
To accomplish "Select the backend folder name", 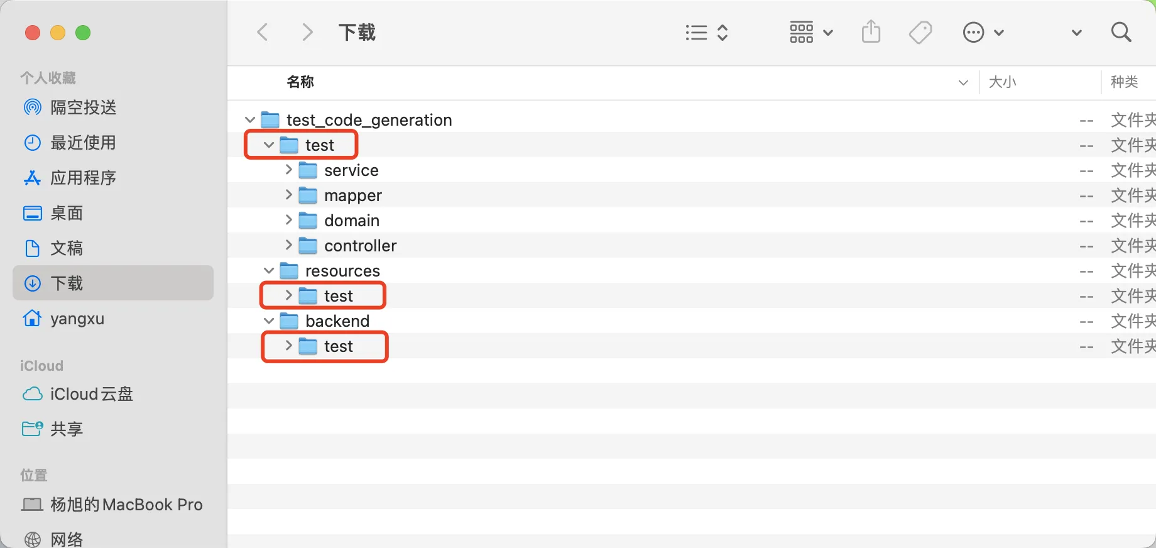I will [x=337, y=321].
